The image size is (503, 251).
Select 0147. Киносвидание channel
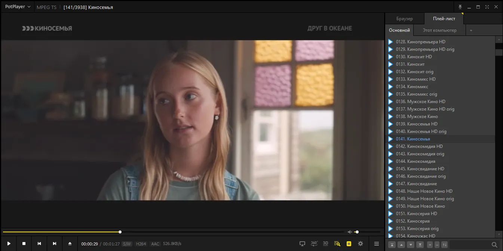tap(440, 184)
